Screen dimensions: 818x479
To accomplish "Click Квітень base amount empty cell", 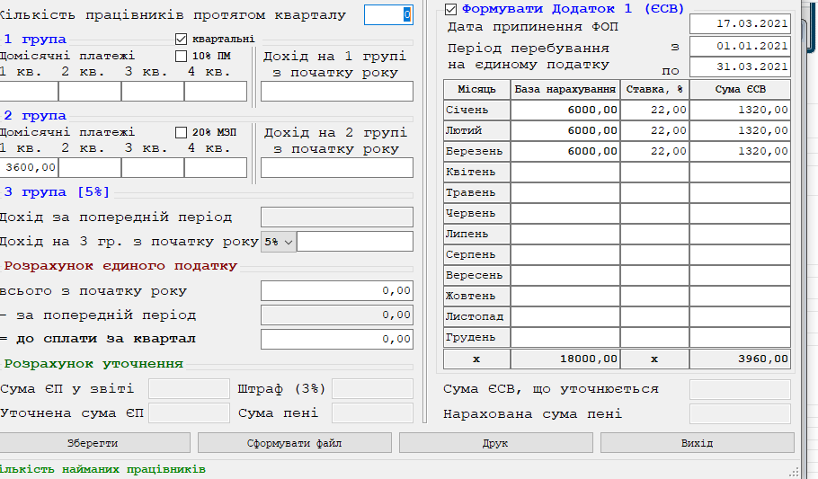I will click(565, 173).
